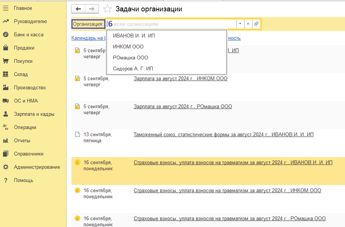The height and width of the screenshot is (227, 345).
Task: Click the back navigation arrow button
Action: coord(78,9)
